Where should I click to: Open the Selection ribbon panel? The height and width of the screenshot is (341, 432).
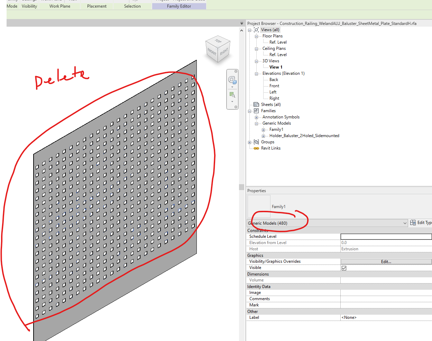coord(132,6)
